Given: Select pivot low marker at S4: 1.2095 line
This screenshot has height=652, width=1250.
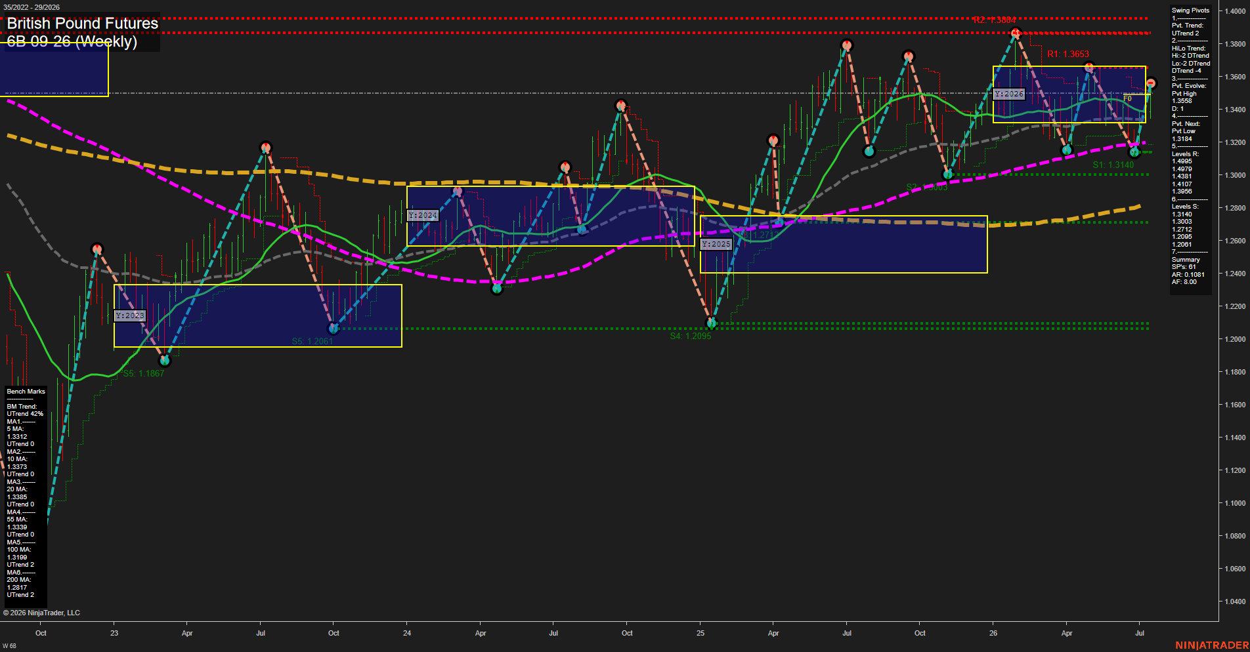Looking at the screenshot, I should click(x=712, y=323).
